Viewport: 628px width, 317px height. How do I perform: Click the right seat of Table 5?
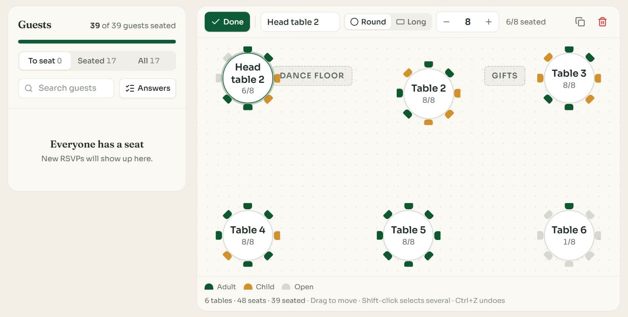pos(437,235)
